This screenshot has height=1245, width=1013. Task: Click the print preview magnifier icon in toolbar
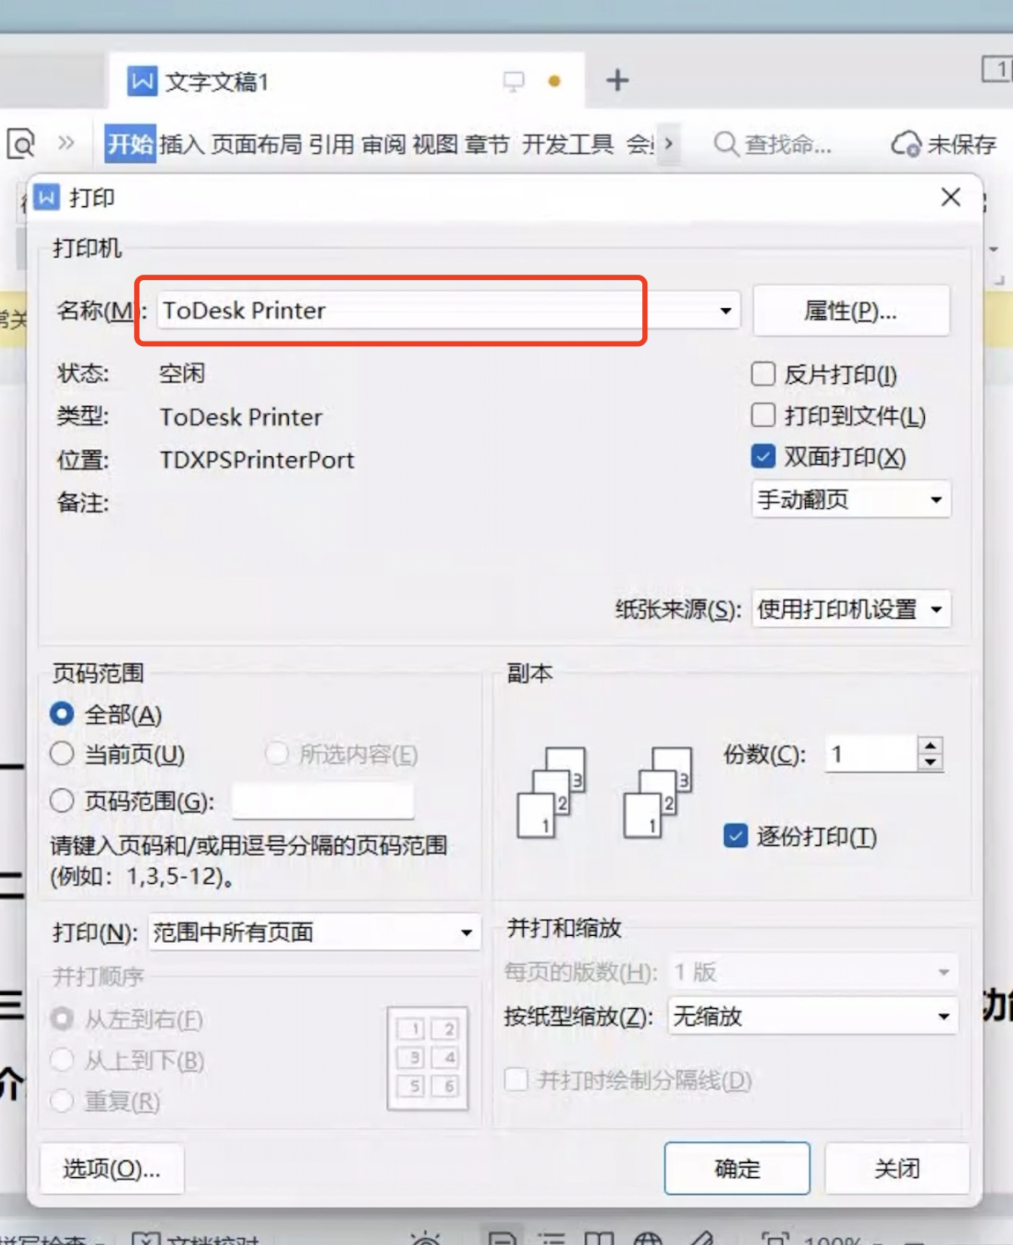coord(20,143)
